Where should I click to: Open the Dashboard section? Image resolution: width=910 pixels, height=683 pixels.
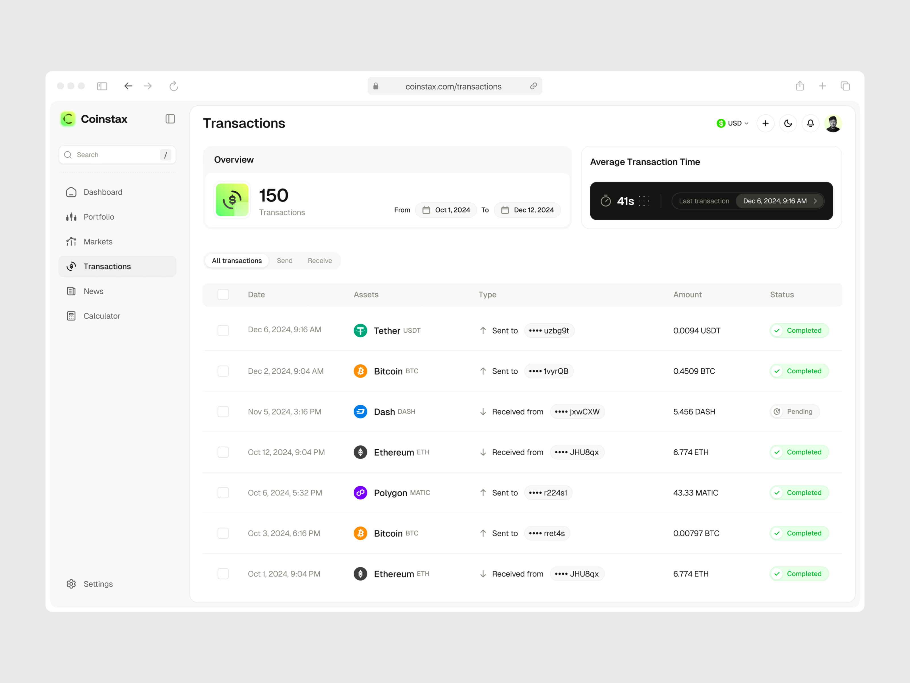click(102, 192)
